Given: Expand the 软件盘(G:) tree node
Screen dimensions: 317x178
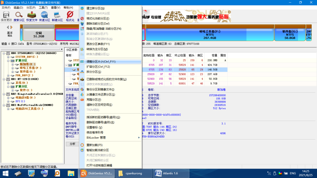Looking at the screenshot, I should (x=13, y=72).
